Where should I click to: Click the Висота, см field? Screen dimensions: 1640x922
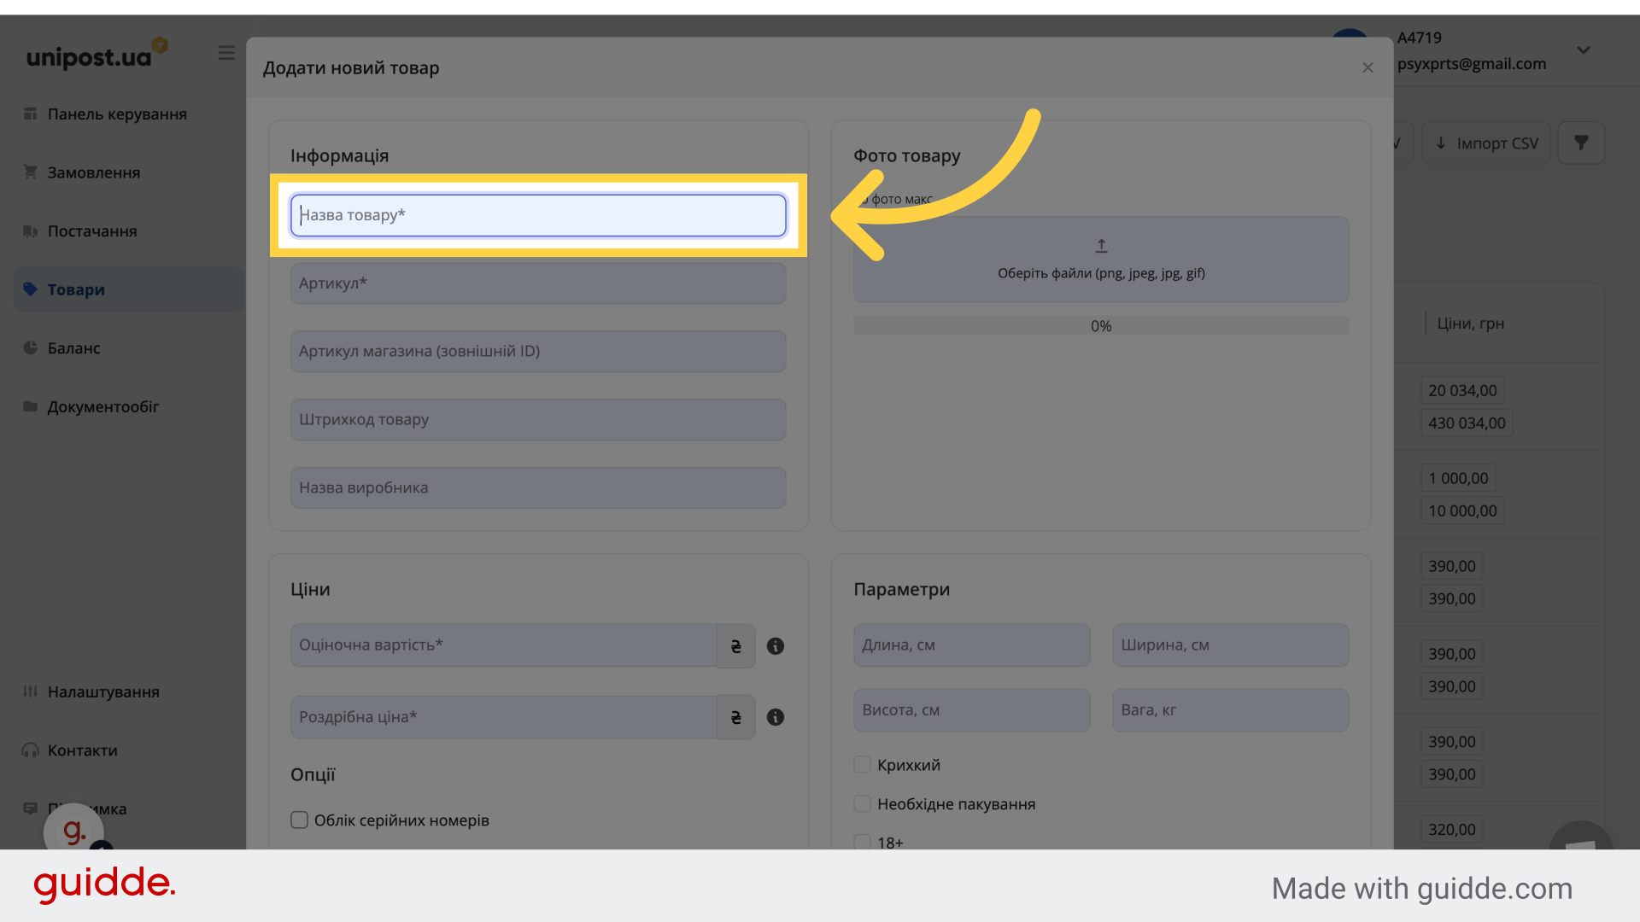click(972, 710)
